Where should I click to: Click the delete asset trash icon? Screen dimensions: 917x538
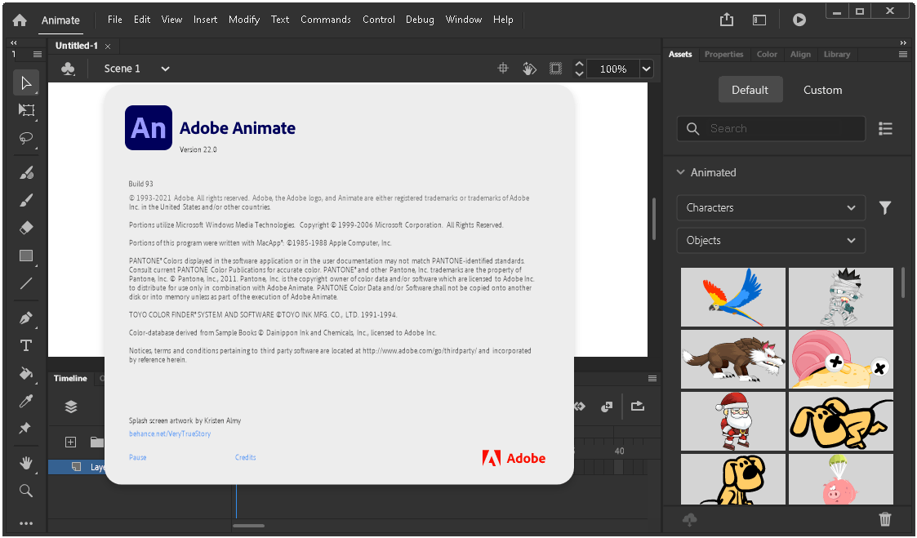[885, 518]
